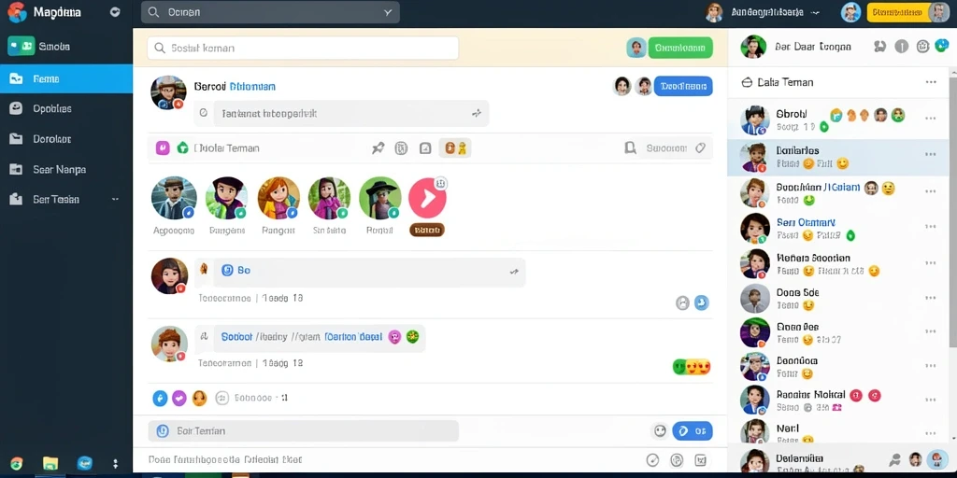957x478 pixels.
Task: Click the yellow button in the top-right corner
Action: coord(907,12)
